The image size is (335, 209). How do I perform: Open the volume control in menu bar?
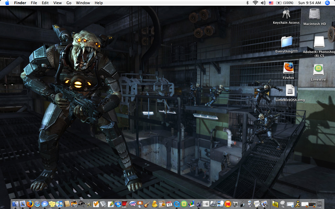[263, 3]
